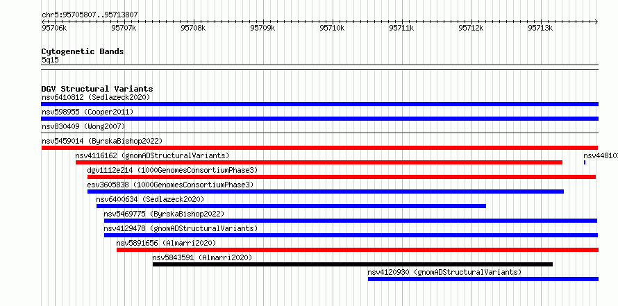Open nsv4116162 (gnomADStructuralVariants) label
Screen dimensions: 618x306
point(152,155)
